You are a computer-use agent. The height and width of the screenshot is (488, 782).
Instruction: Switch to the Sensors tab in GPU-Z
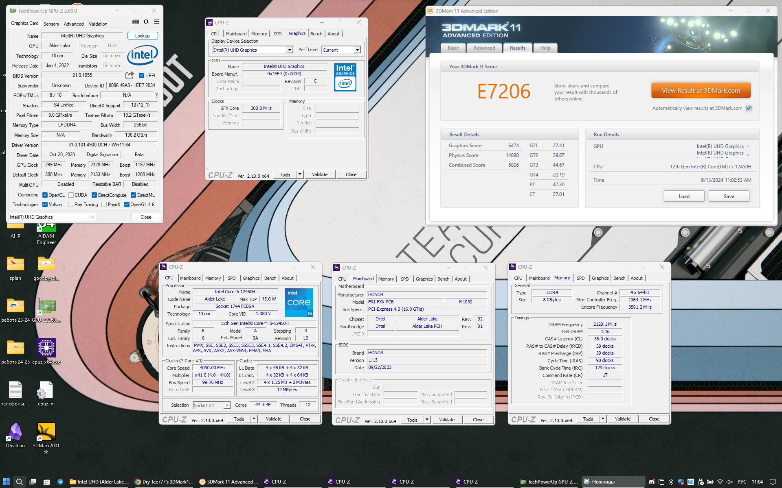(51, 24)
